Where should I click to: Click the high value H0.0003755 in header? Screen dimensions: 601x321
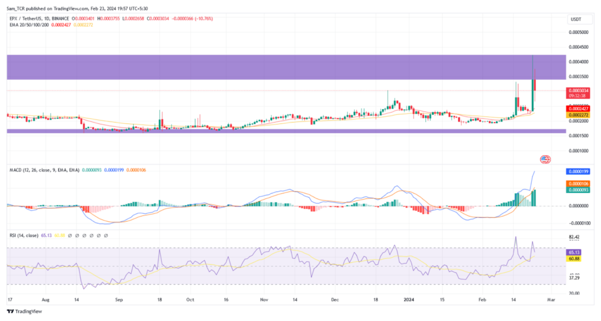point(109,18)
